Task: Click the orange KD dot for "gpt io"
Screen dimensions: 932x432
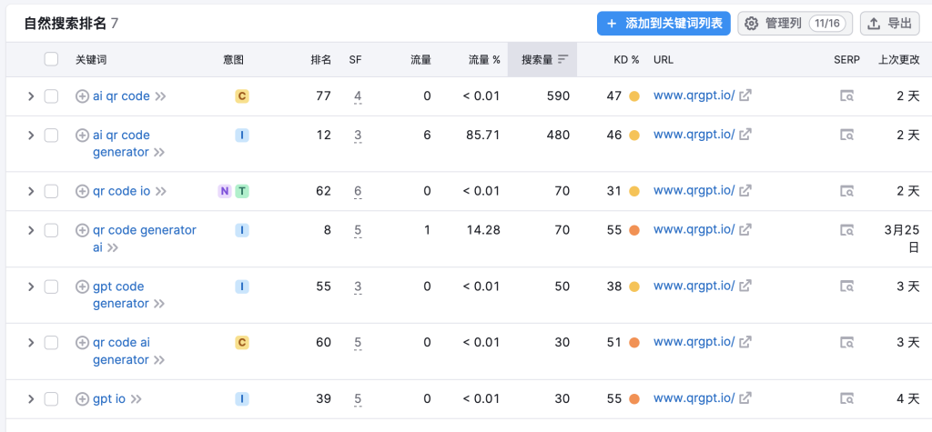Action: coord(634,399)
